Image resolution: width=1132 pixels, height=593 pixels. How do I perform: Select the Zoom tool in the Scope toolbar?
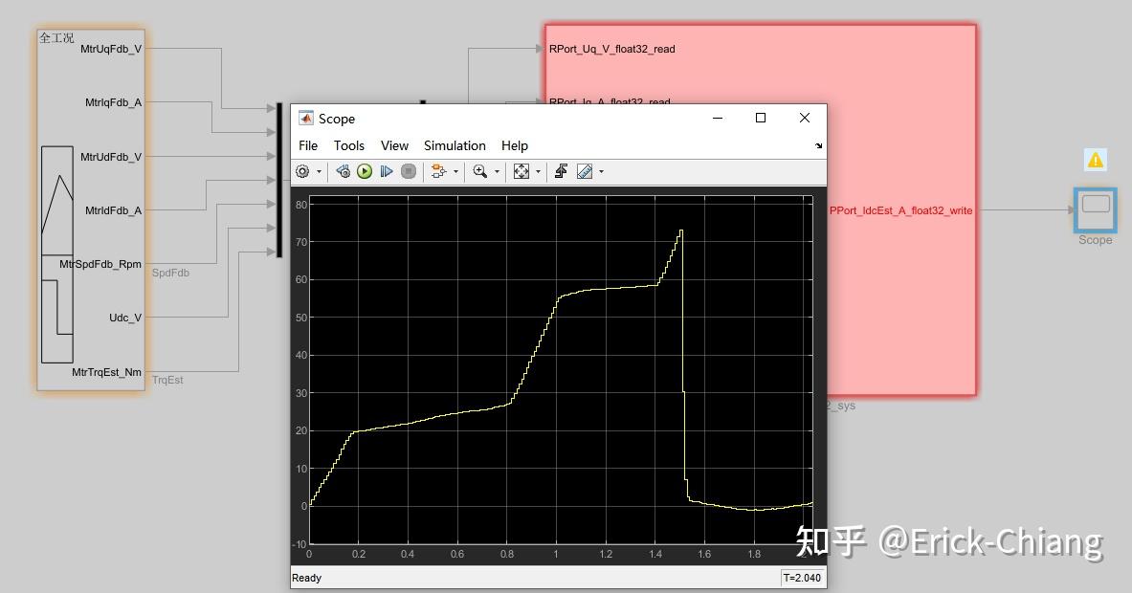click(x=479, y=171)
